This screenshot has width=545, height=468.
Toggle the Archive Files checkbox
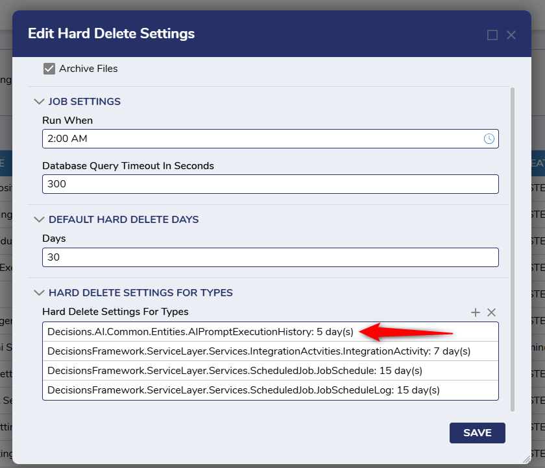[x=49, y=69]
